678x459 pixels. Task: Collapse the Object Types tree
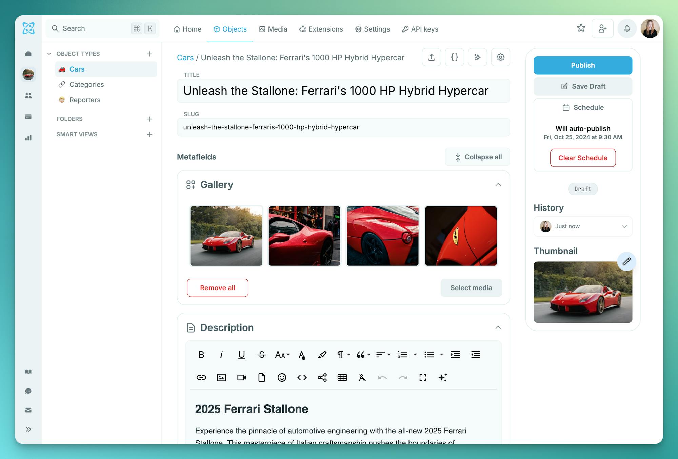click(49, 54)
